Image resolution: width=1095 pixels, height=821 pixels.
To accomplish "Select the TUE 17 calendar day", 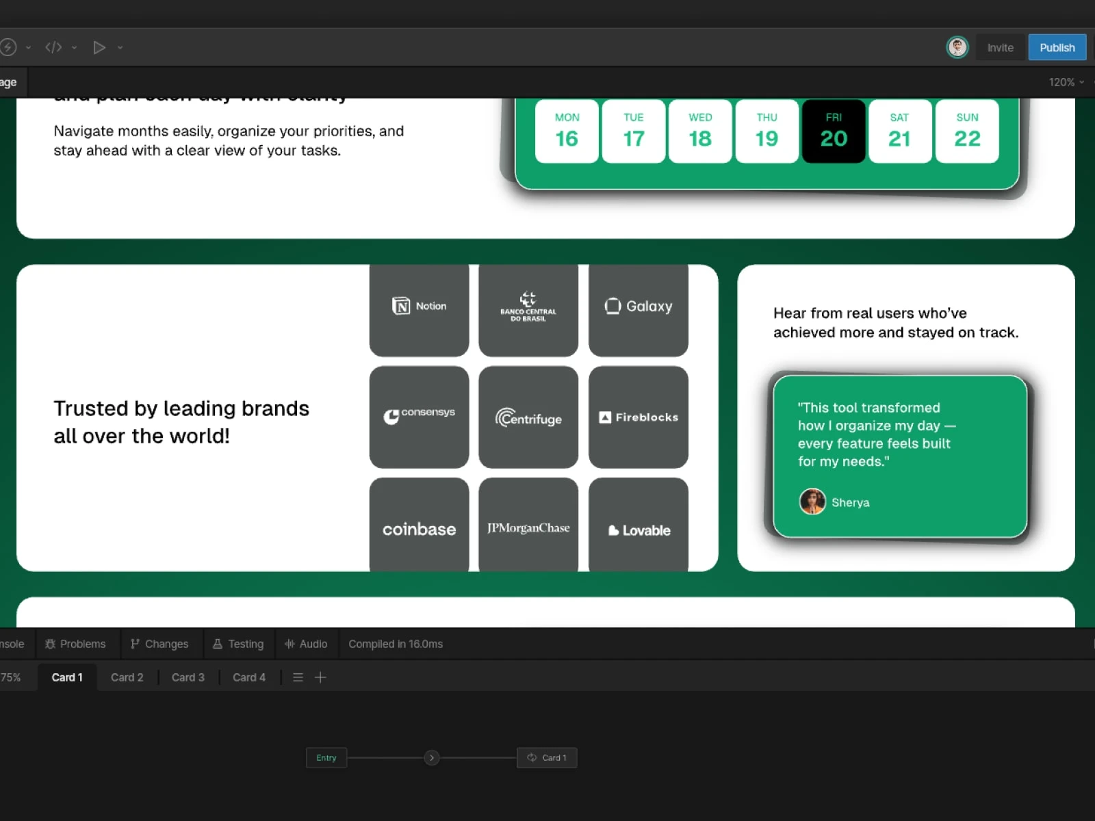I will point(634,131).
